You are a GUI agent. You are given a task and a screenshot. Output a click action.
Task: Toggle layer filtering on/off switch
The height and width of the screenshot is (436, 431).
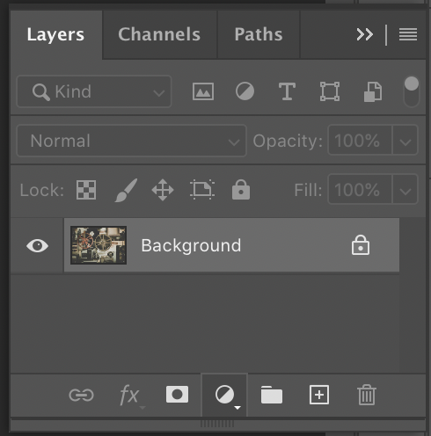[411, 91]
